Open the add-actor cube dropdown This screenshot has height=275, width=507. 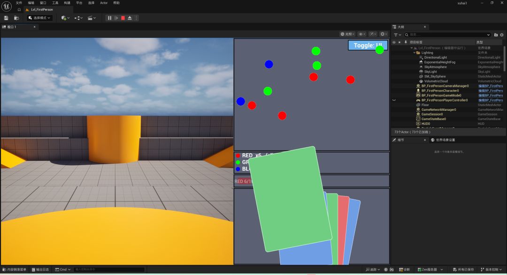[x=65, y=18]
